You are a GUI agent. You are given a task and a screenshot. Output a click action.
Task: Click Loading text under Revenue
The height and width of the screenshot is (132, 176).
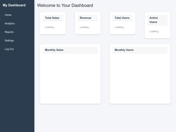click(x=85, y=27)
